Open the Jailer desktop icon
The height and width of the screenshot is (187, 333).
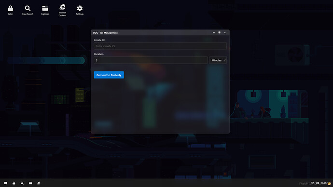point(11,10)
